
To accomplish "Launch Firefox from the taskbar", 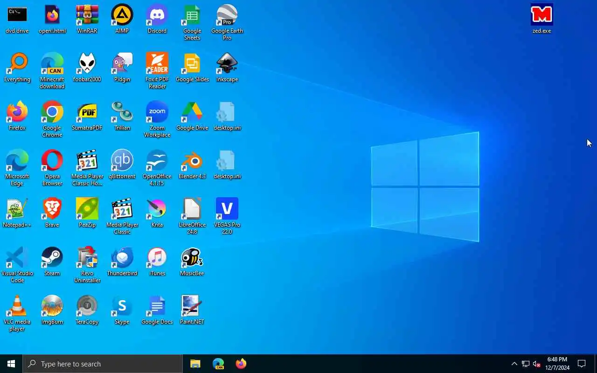I will 241,364.
